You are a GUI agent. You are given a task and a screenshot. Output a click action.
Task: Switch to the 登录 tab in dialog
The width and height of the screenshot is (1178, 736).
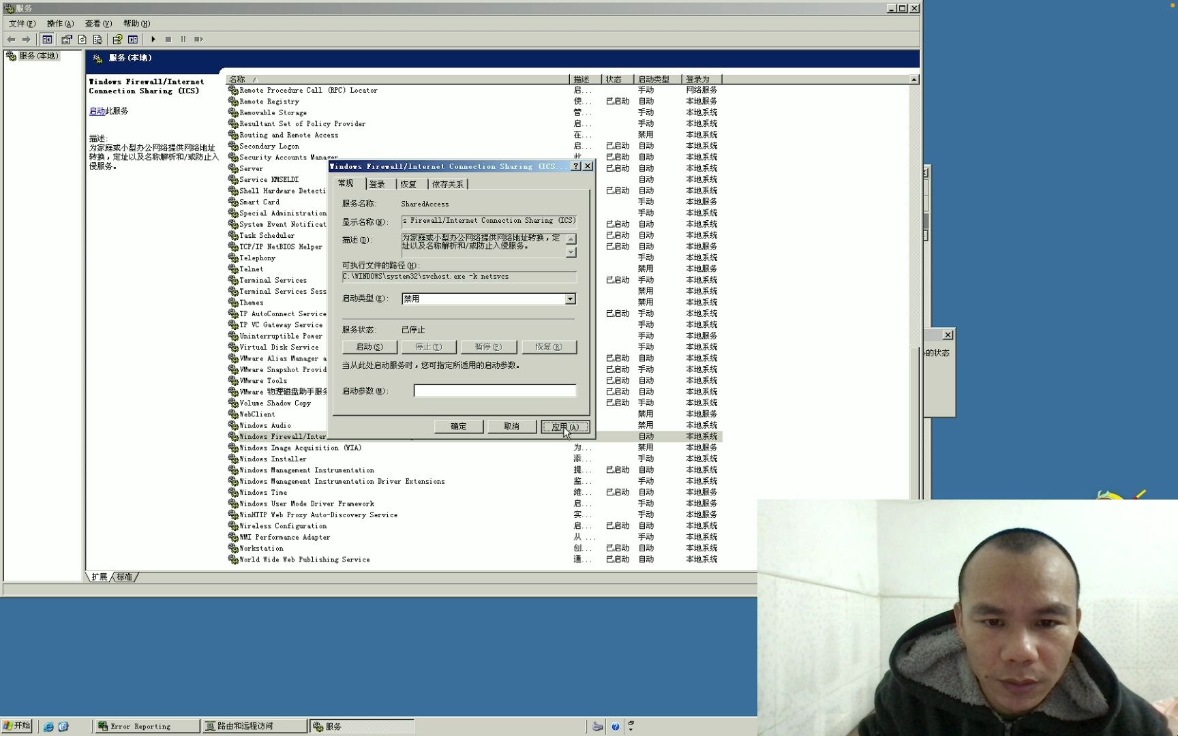click(x=378, y=185)
